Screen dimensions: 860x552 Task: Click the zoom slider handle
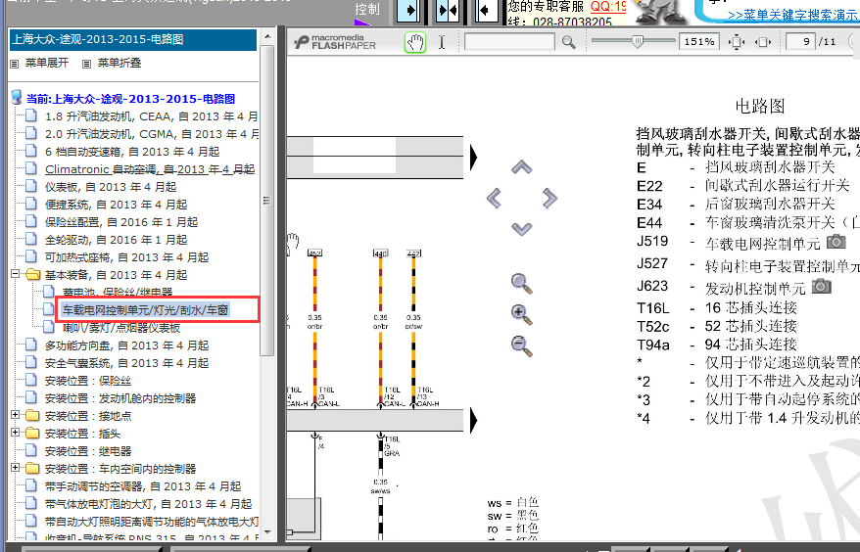[637, 41]
